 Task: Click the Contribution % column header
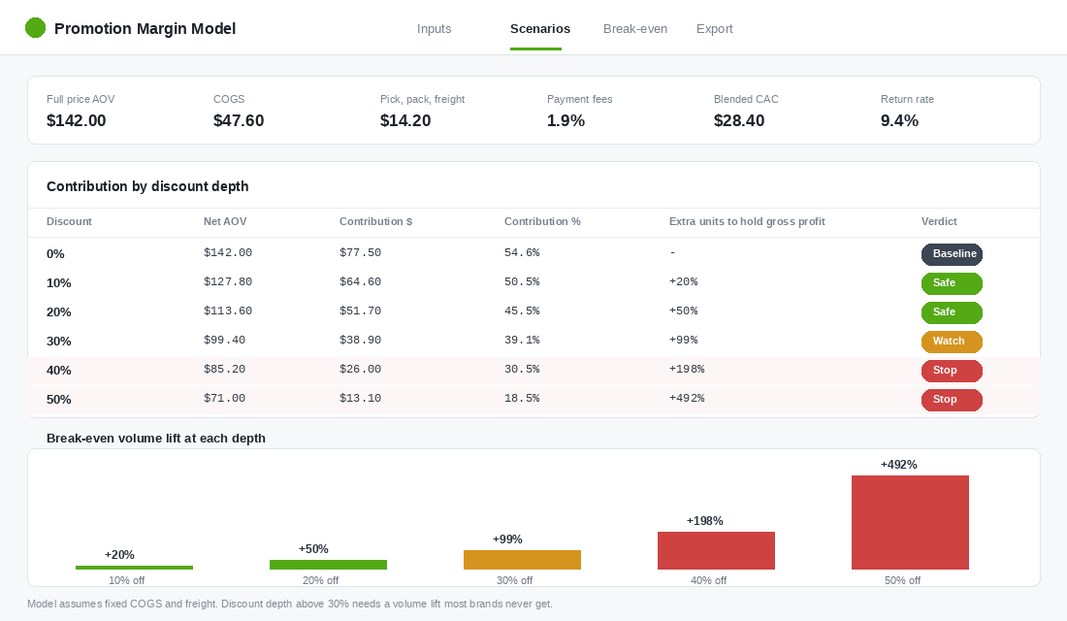pos(542,221)
